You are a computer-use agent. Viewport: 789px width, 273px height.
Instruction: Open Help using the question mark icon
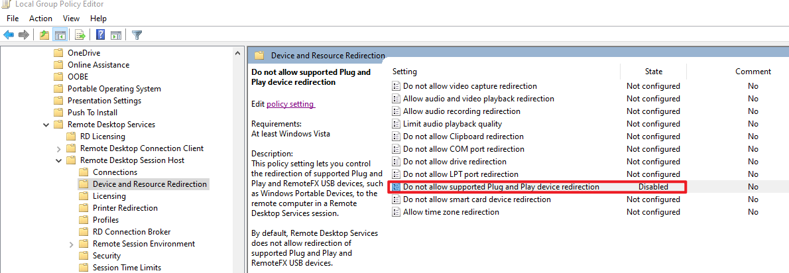click(x=100, y=35)
